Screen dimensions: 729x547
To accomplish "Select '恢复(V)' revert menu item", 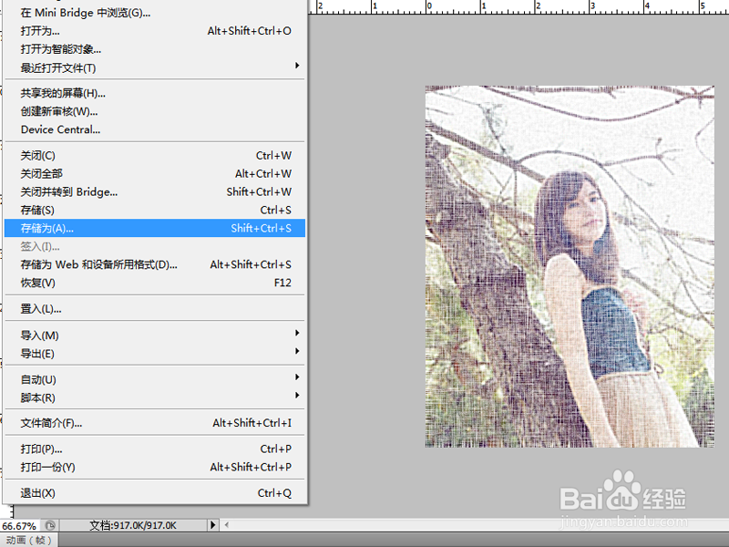I will click(x=154, y=283).
